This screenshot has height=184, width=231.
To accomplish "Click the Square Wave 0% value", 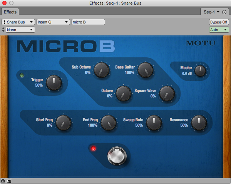I will click(153, 96).
